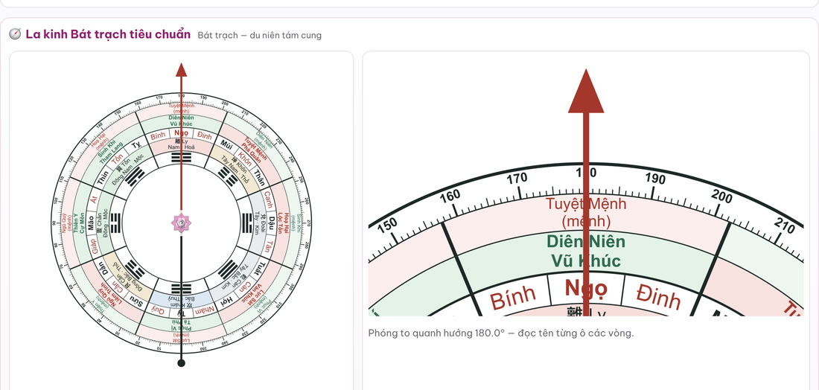Click the Canh cell on the full compass
Screen dimensions: 819x390
(268, 199)
